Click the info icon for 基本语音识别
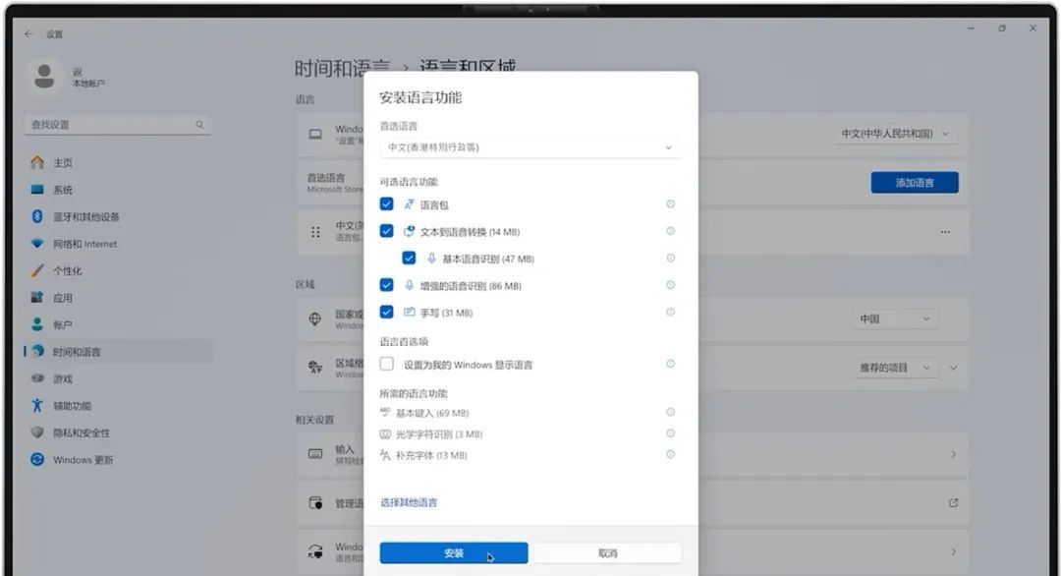This screenshot has width=1061, height=576. click(670, 258)
